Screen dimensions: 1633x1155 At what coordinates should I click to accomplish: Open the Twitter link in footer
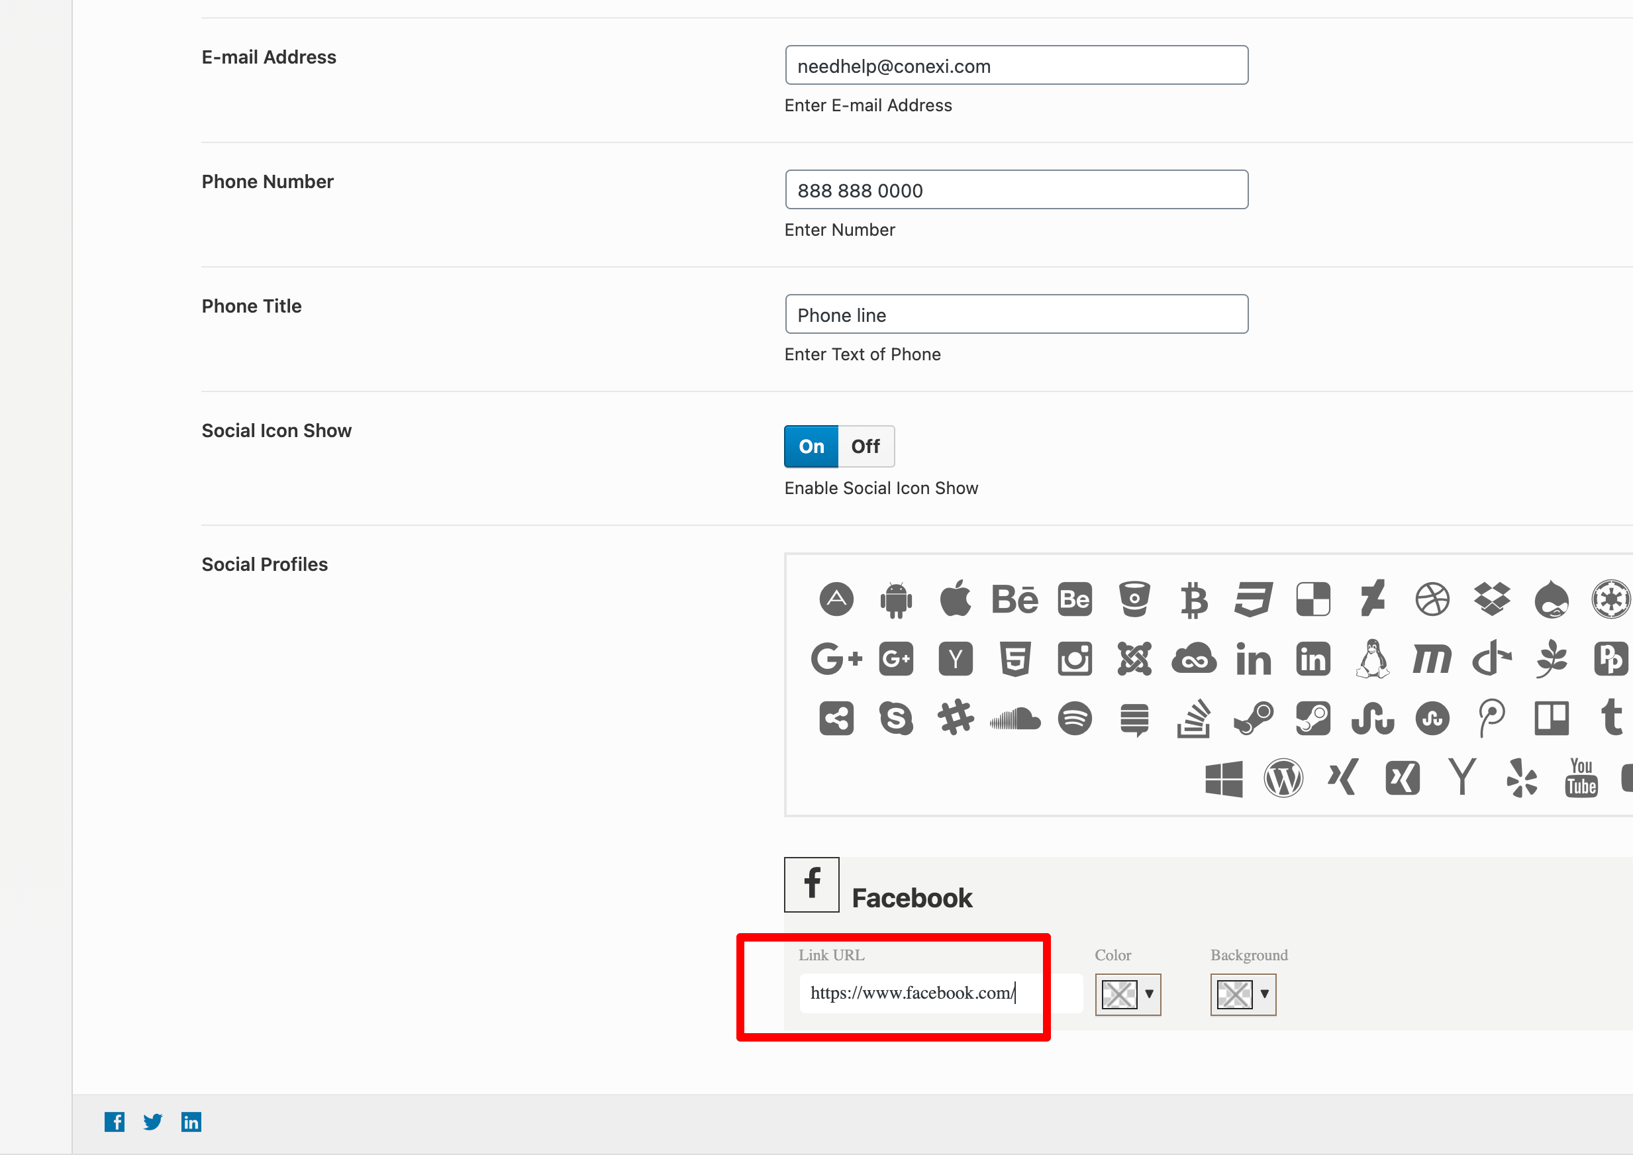(x=153, y=1122)
